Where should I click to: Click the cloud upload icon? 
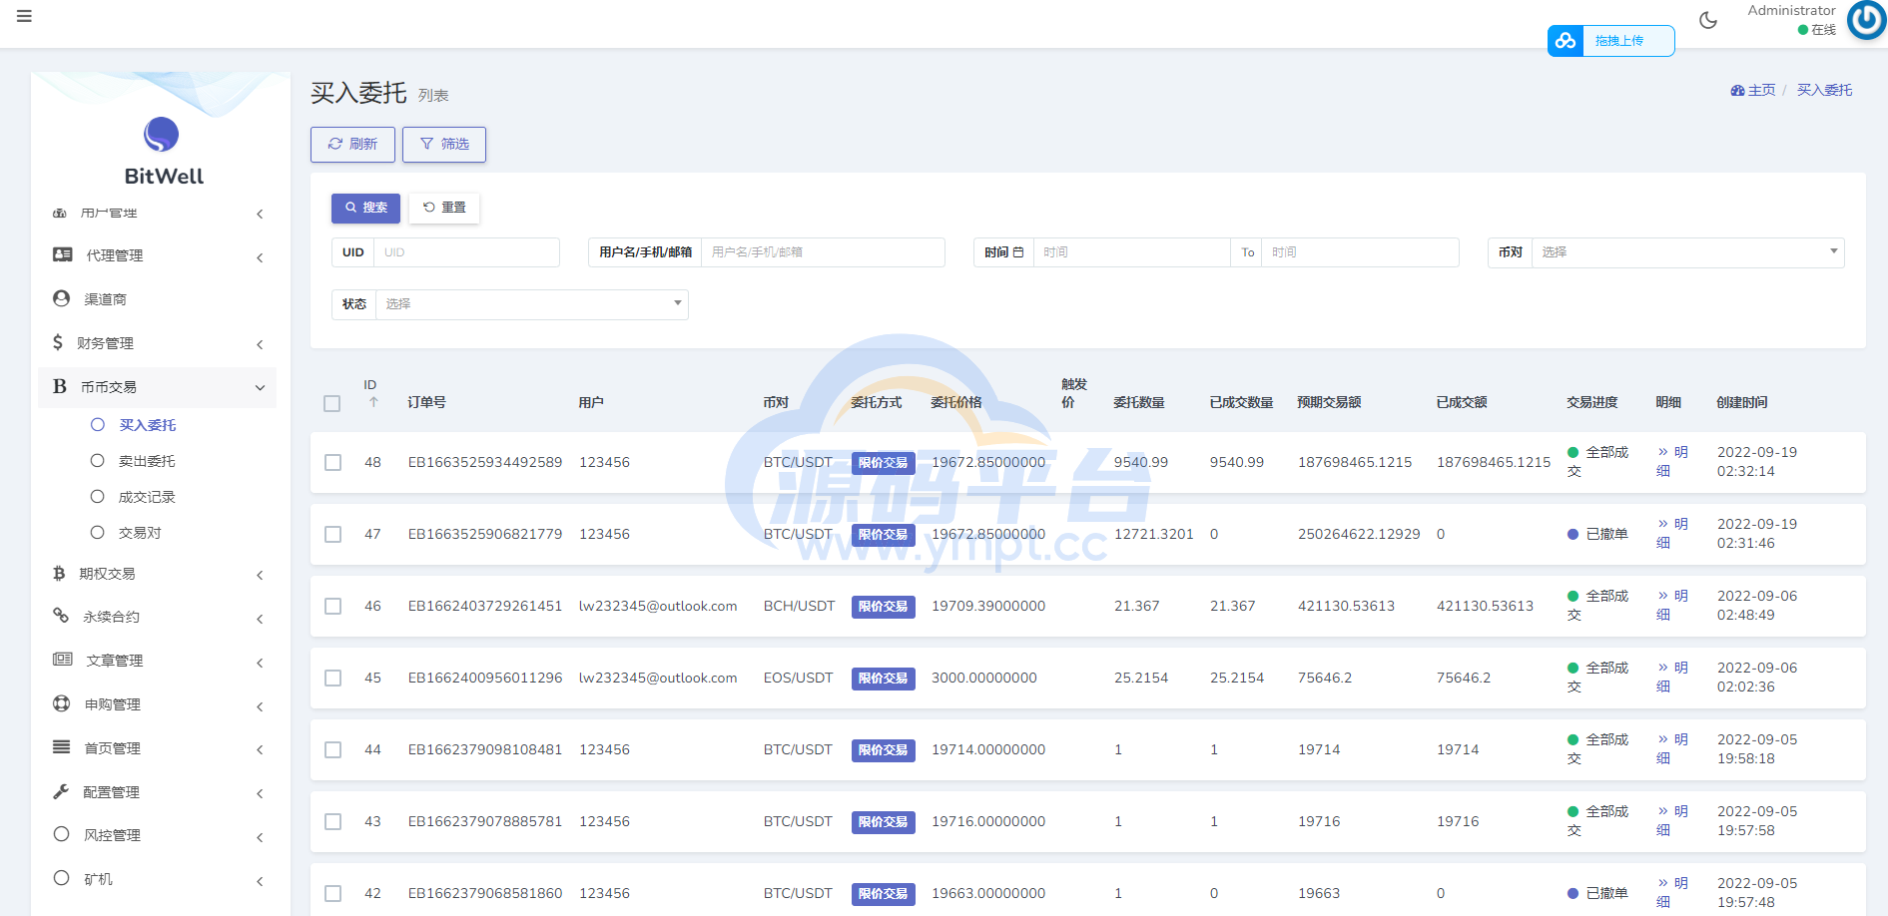coord(1565,41)
